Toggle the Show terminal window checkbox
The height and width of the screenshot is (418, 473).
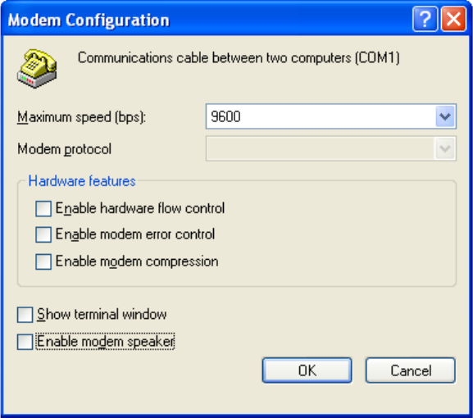[25, 315]
